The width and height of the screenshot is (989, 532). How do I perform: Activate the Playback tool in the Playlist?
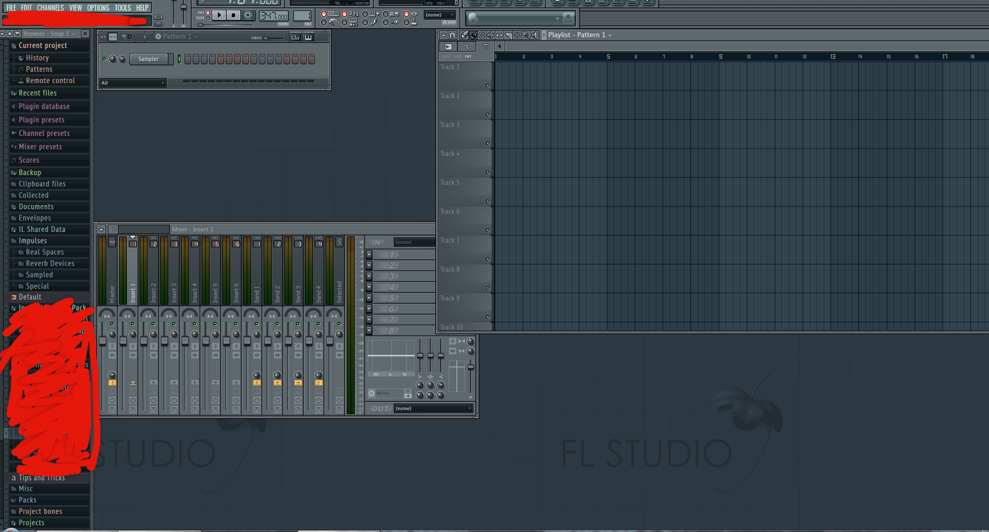coord(535,35)
